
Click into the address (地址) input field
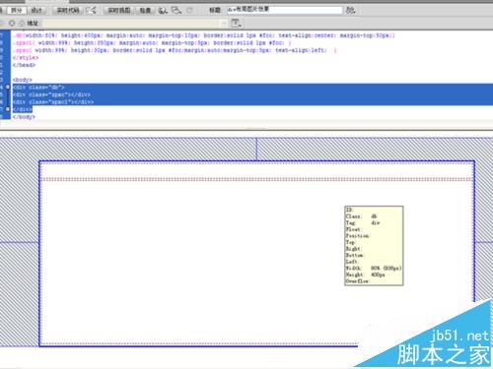(x=131, y=23)
